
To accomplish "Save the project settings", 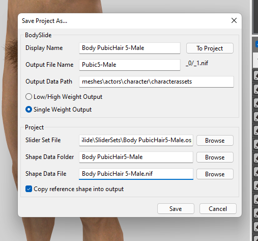I will click(x=176, y=209).
